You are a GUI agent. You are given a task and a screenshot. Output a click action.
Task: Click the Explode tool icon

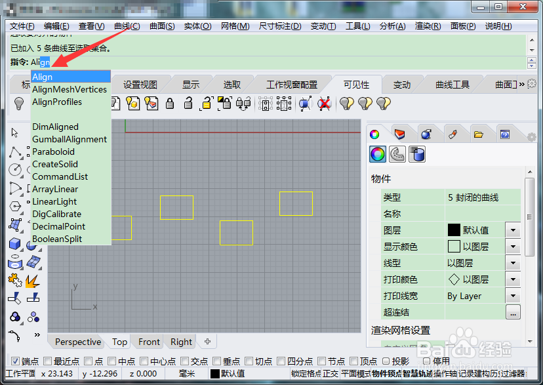click(33, 281)
